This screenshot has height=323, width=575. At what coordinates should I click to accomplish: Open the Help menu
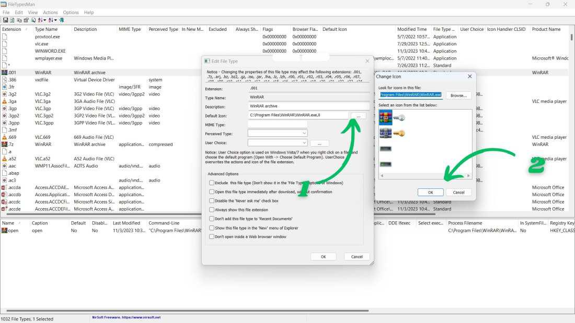pos(89,13)
